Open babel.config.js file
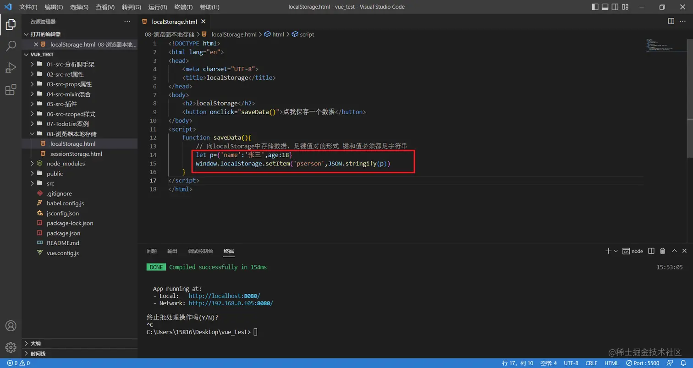This screenshot has height=368, width=693. 80,203
